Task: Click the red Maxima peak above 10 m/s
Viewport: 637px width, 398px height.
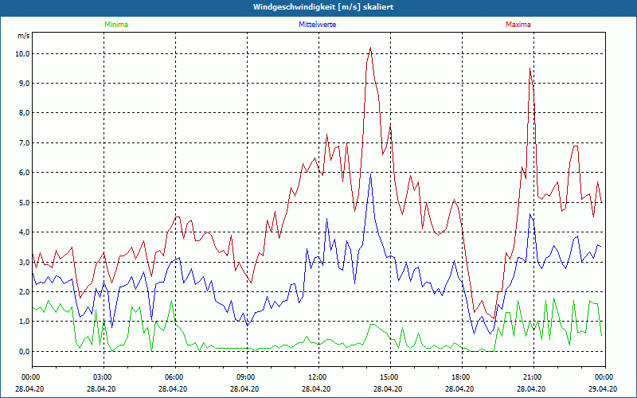Action: coord(370,48)
